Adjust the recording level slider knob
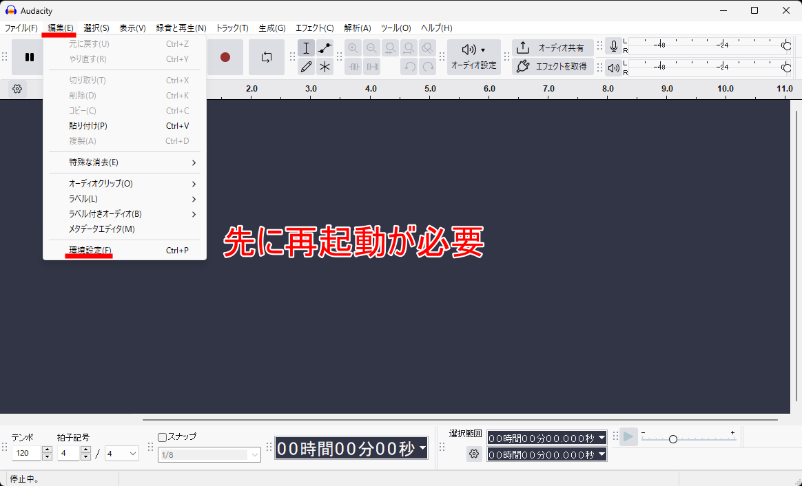 click(787, 46)
